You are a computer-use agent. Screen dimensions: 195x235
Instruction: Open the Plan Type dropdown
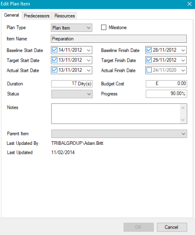coord(72,28)
